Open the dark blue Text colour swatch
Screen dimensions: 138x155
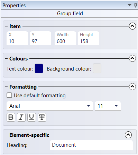click(x=39, y=68)
